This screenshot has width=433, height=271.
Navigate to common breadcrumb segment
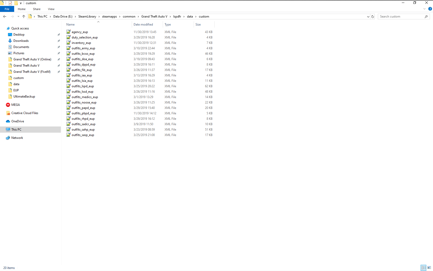[129, 17]
